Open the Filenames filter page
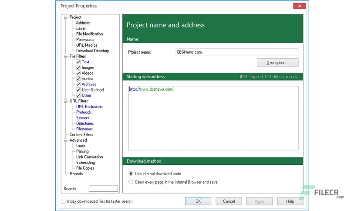Screen dimensions: 364x211 point(84,129)
